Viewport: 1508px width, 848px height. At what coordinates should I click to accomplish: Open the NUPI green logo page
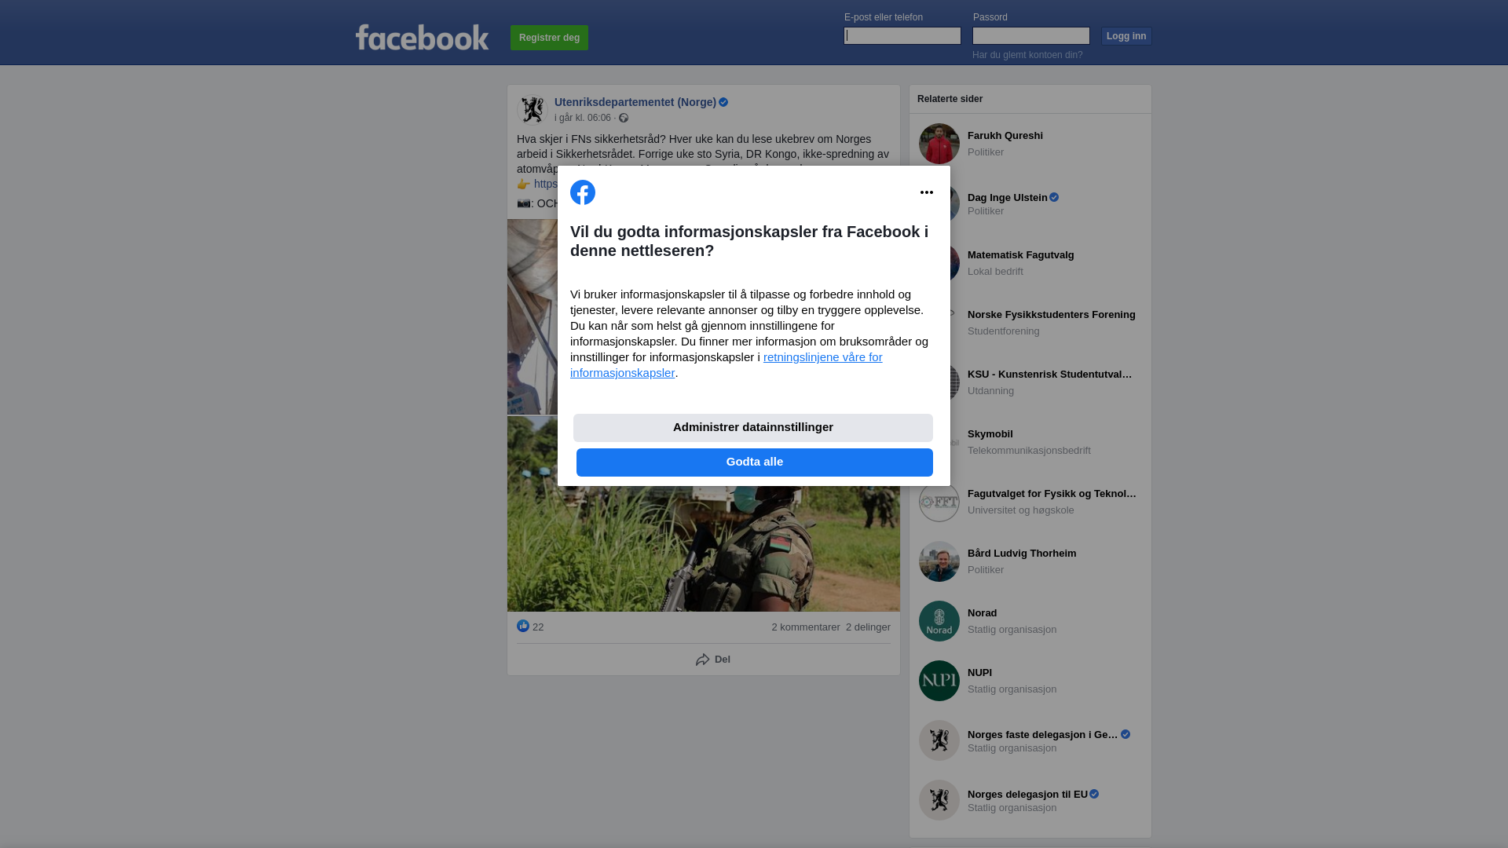939,681
